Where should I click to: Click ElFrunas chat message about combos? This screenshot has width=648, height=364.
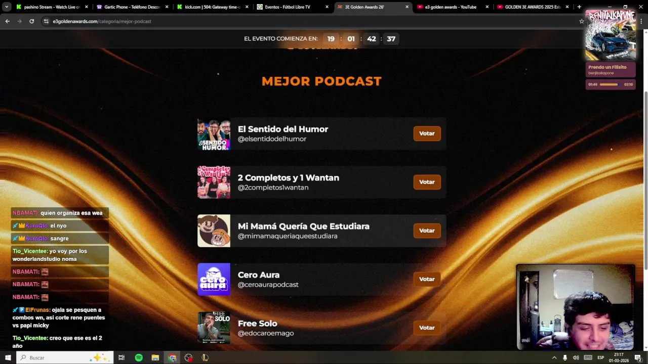(60, 317)
